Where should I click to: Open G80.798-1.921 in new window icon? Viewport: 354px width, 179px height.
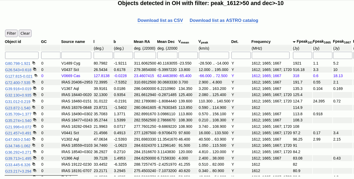[x=34, y=63]
